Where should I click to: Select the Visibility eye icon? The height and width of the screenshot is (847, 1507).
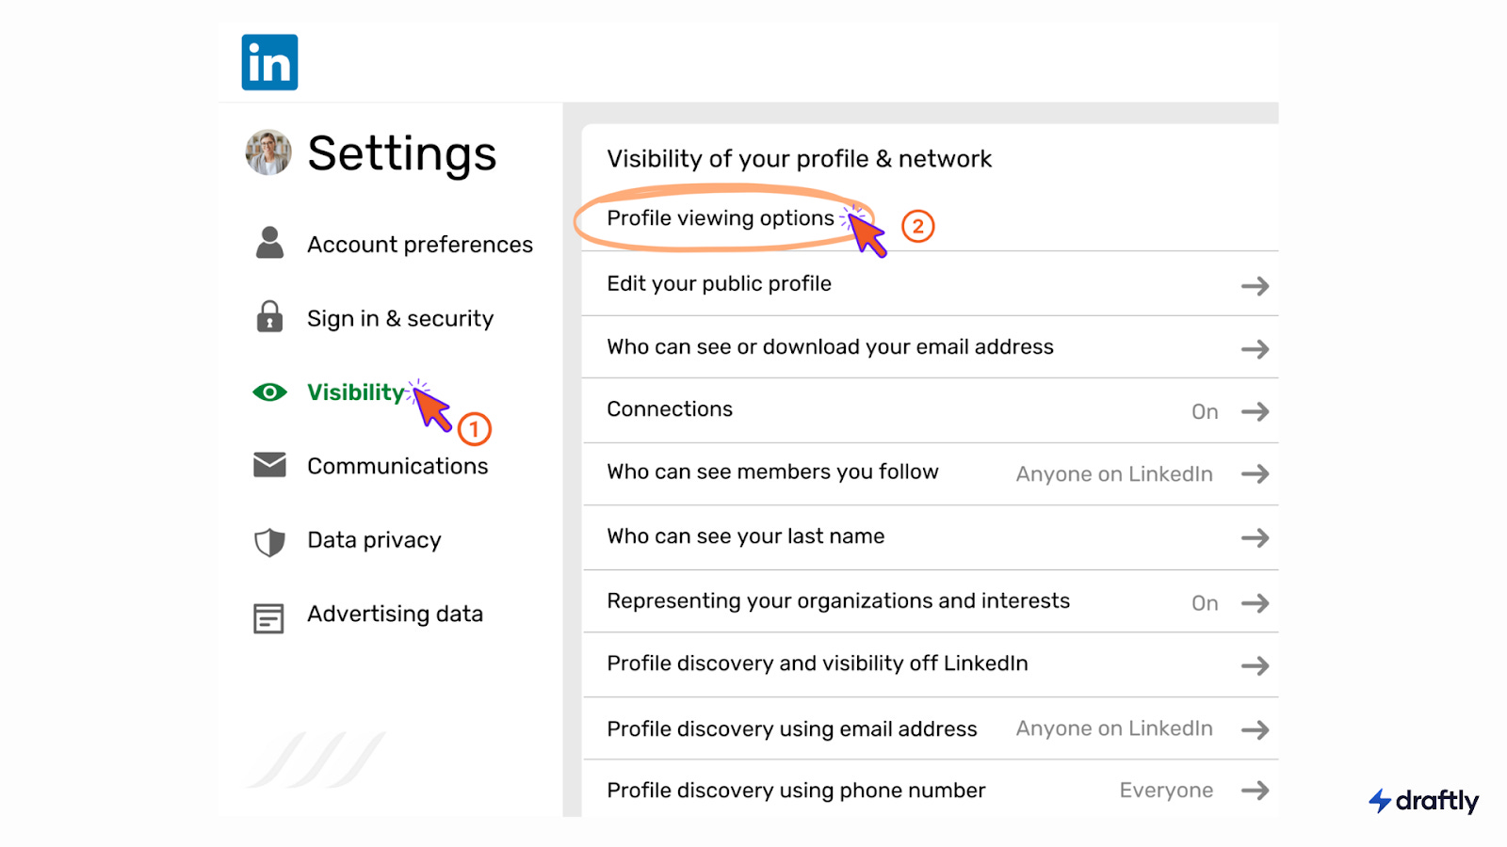click(269, 392)
